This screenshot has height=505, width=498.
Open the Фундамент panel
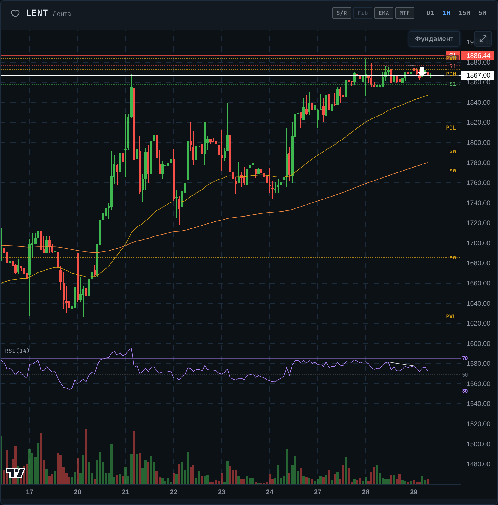coord(434,39)
